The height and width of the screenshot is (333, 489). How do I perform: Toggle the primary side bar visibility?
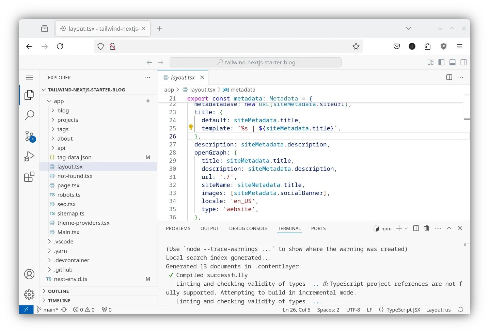click(441, 62)
